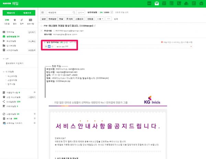Click the Compose Mail (메일쓰기) button
206x159 pixels.
11,13
